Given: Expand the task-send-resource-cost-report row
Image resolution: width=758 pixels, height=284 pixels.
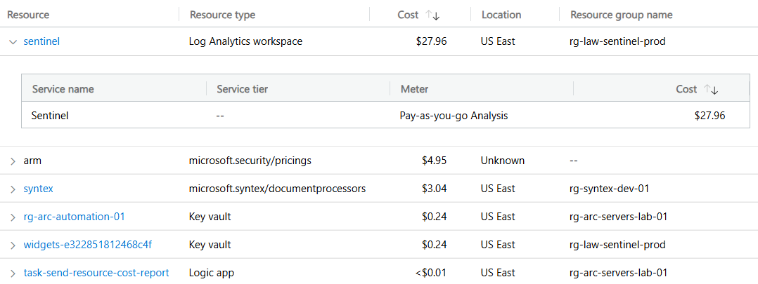Looking at the screenshot, I should pos(12,273).
